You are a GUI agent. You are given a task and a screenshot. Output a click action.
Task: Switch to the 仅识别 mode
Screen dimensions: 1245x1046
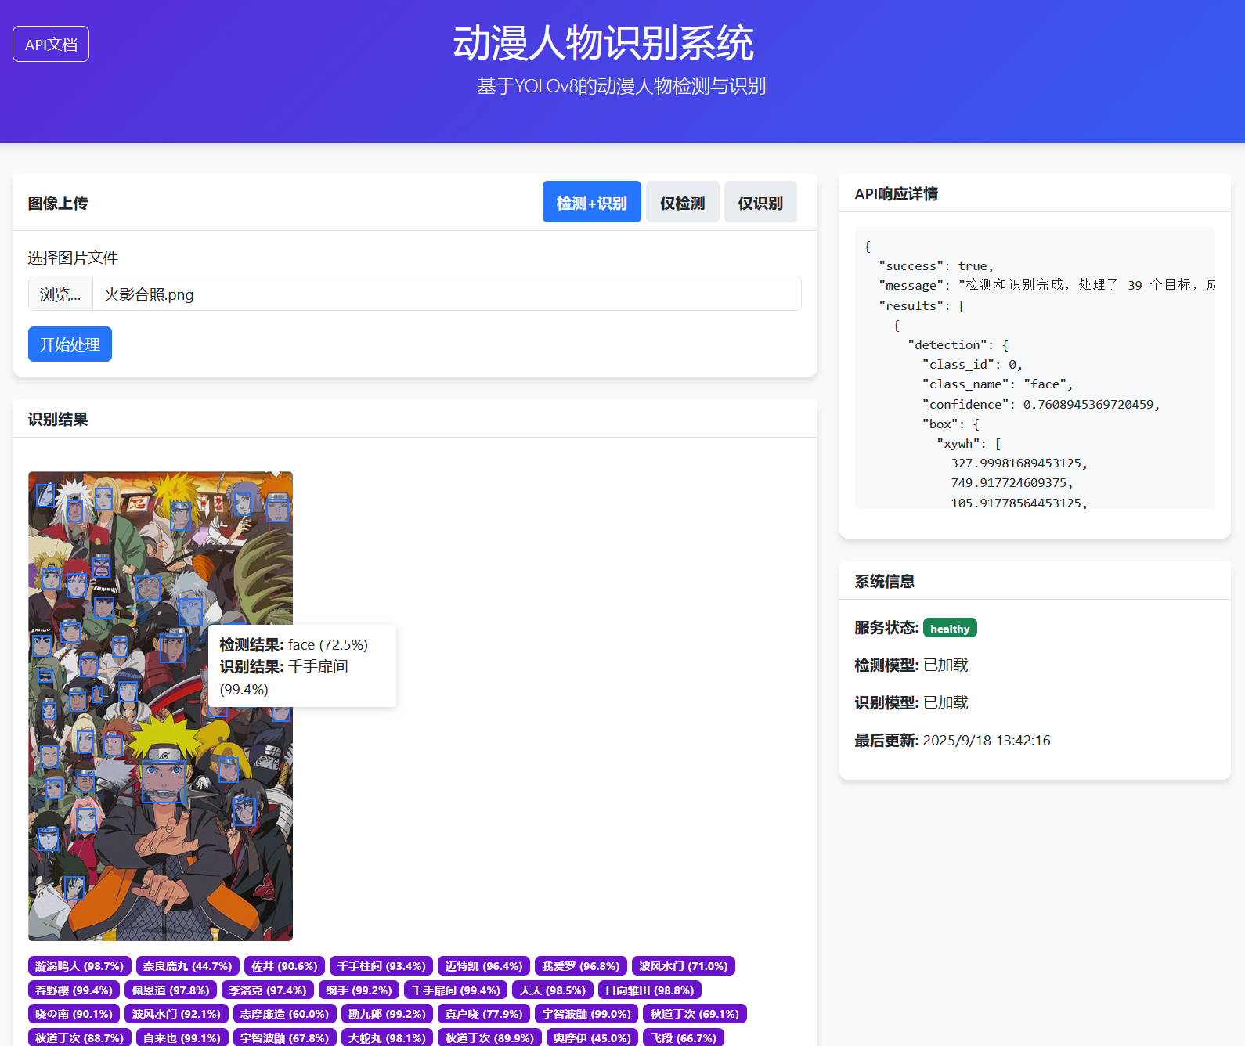(x=760, y=202)
